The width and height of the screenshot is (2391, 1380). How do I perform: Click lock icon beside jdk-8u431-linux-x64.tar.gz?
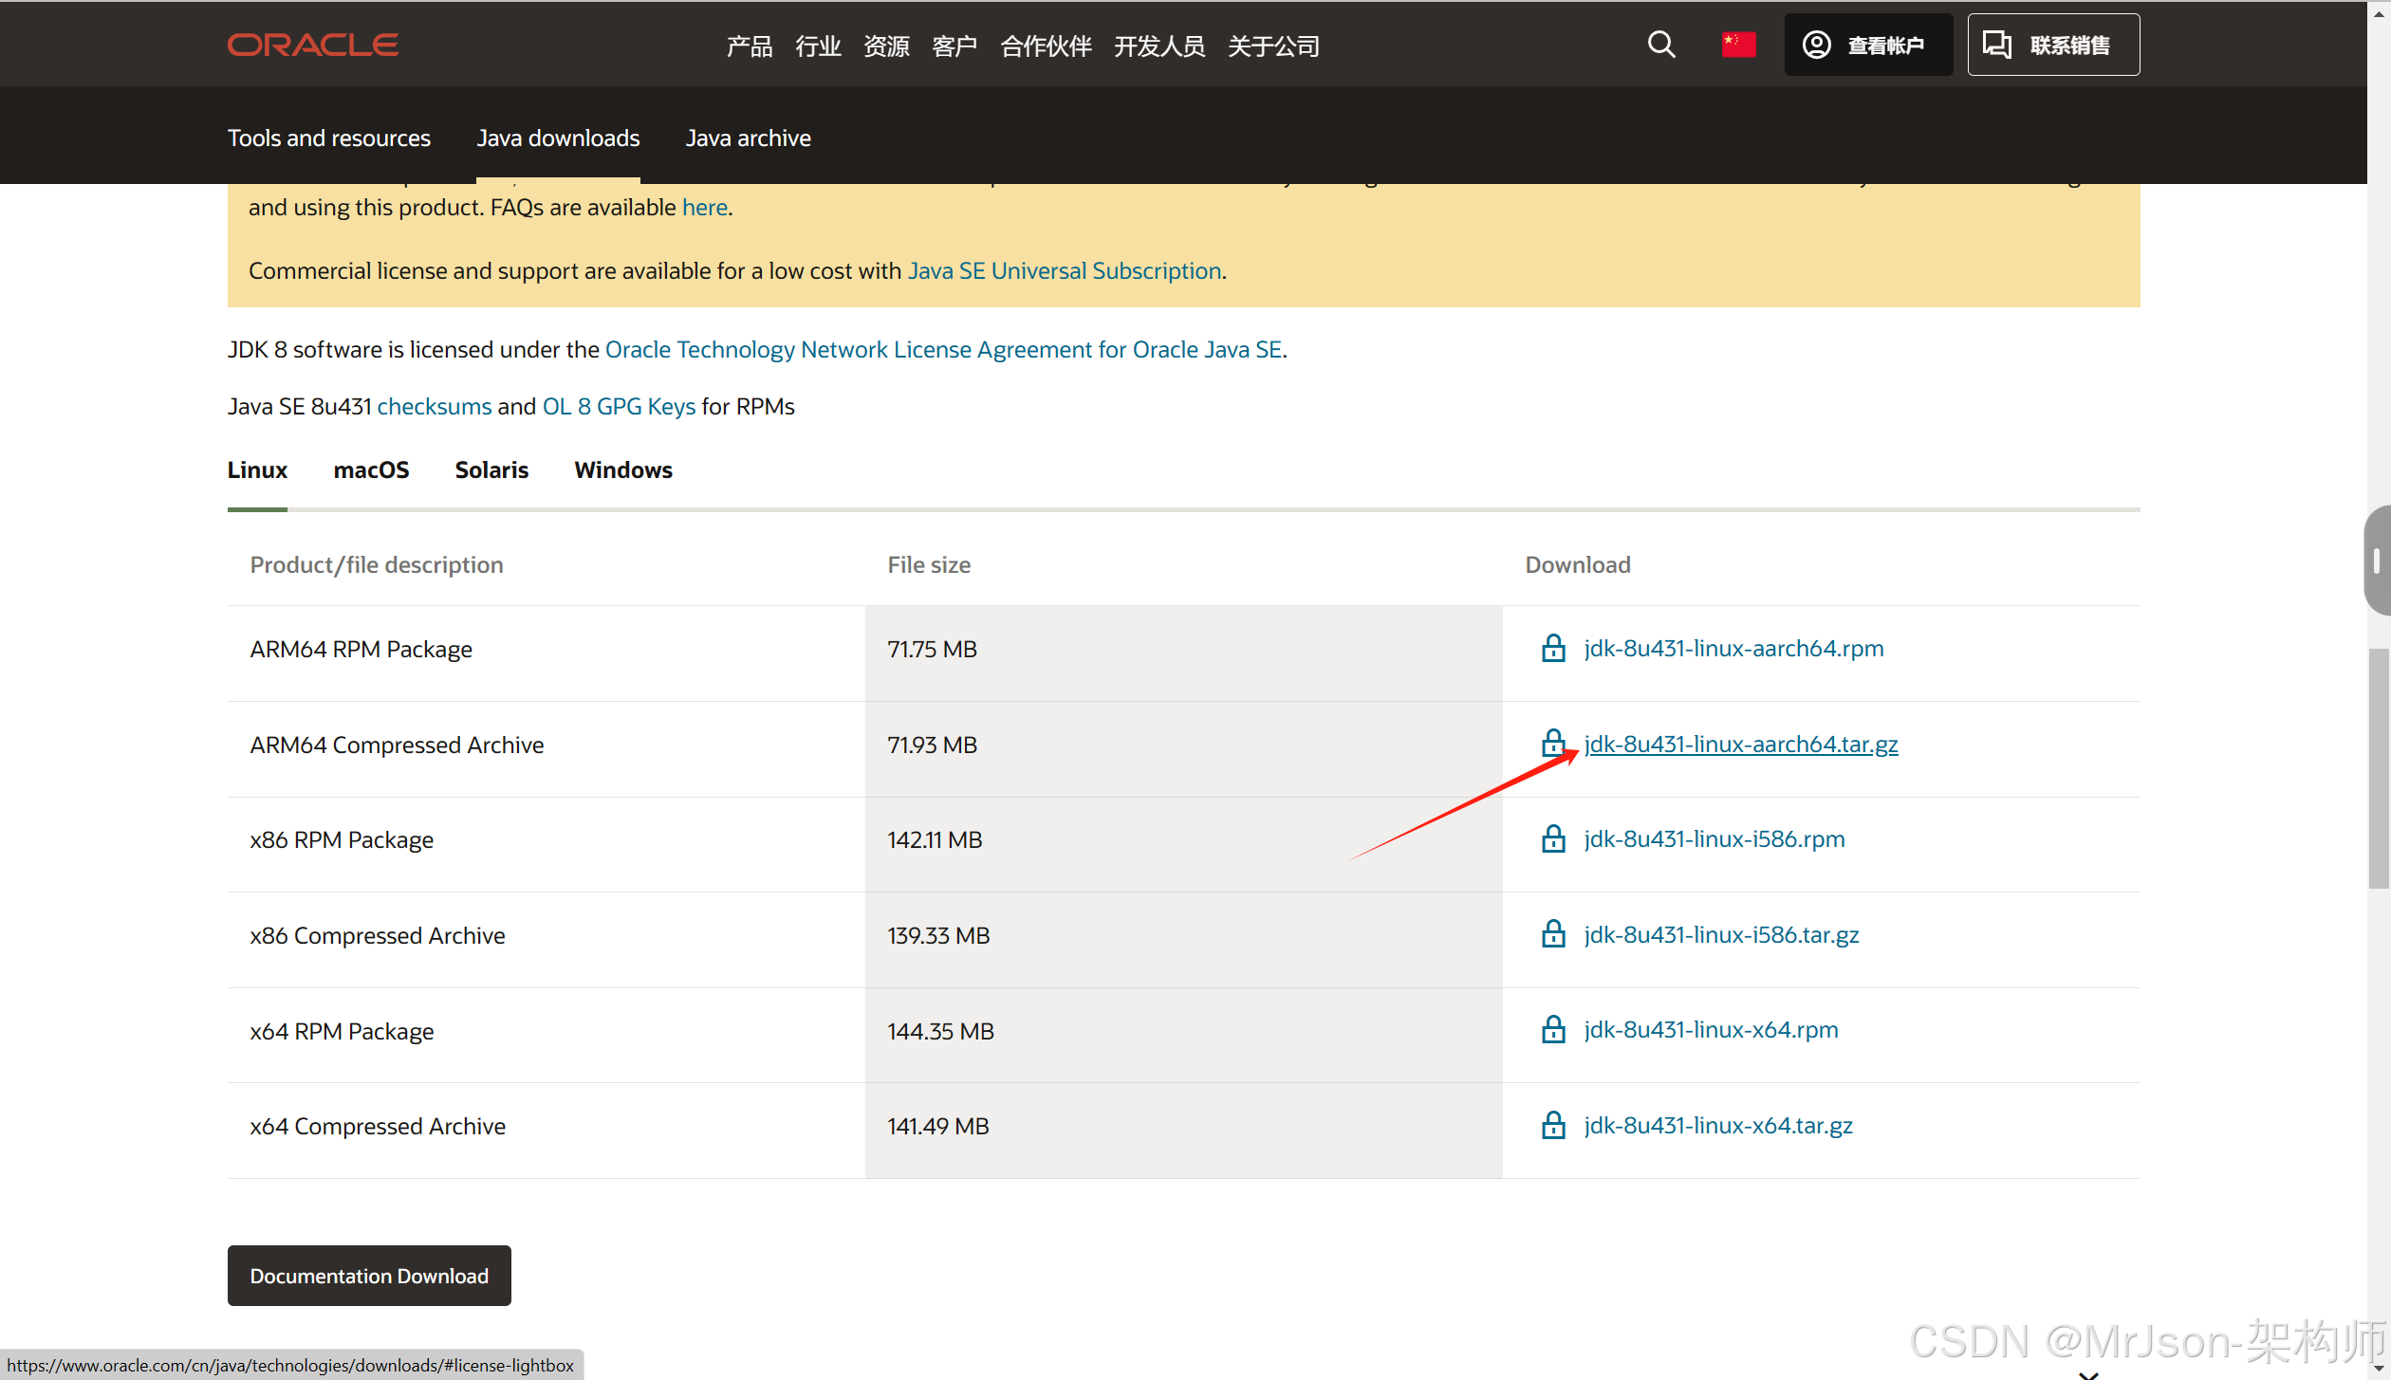pos(1553,1126)
